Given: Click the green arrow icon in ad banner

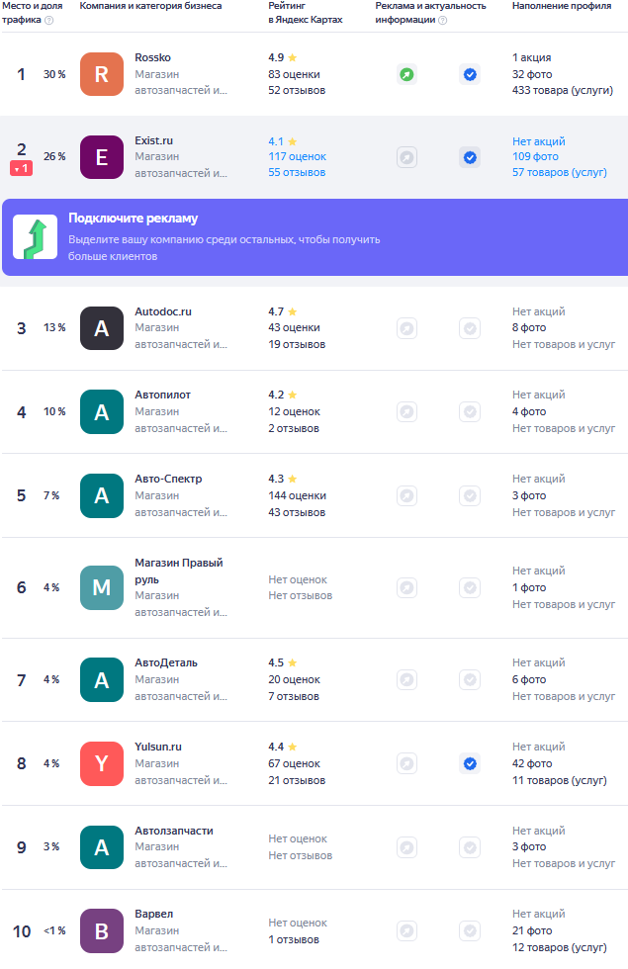Looking at the screenshot, I should tap(35, 237).
